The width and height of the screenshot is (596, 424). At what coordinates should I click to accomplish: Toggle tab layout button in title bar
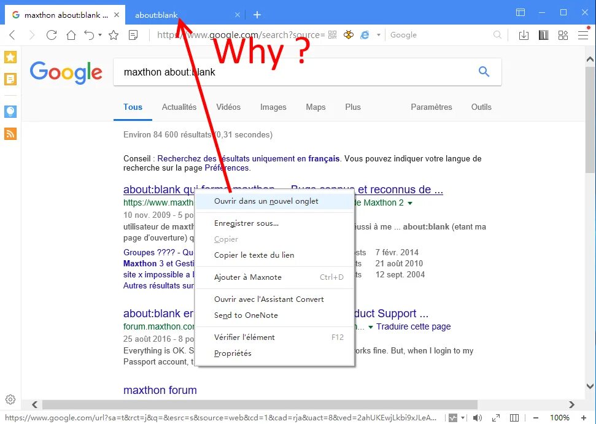coord(521,12)
